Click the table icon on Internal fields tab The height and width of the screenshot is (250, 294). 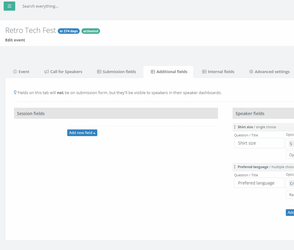pyautogui.click(x=204, y=72)
